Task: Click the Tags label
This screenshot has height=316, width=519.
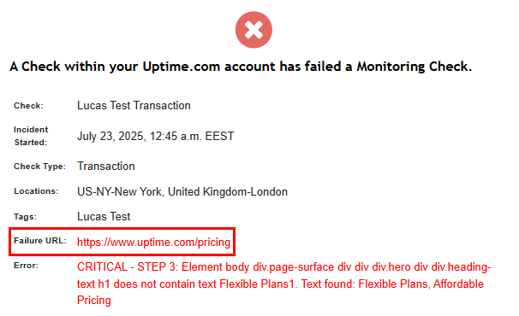Action: 25,217
